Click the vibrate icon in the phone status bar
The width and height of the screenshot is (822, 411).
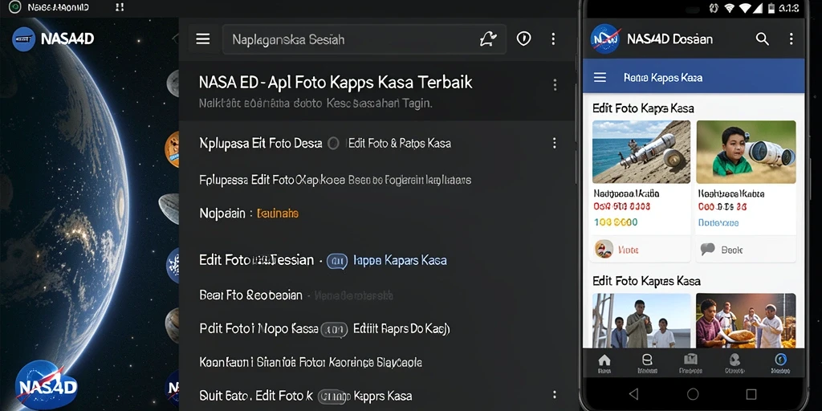pyautogui.click(x=713, y=8)
